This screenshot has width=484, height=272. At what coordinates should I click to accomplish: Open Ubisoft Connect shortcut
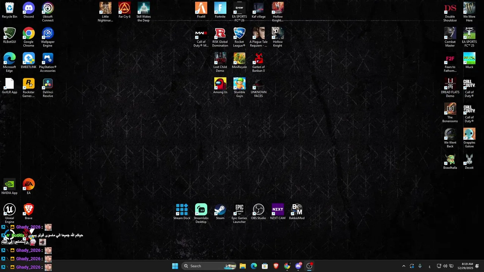(x=48, y=12)
